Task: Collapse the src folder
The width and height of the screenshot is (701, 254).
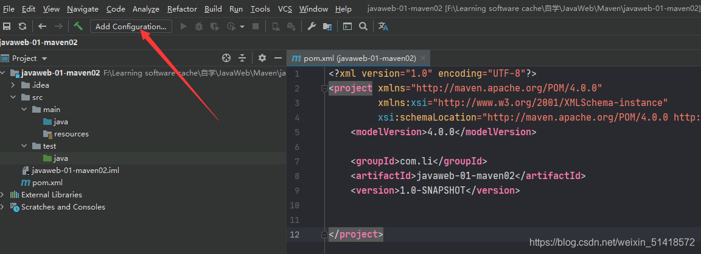Action: 13,97
